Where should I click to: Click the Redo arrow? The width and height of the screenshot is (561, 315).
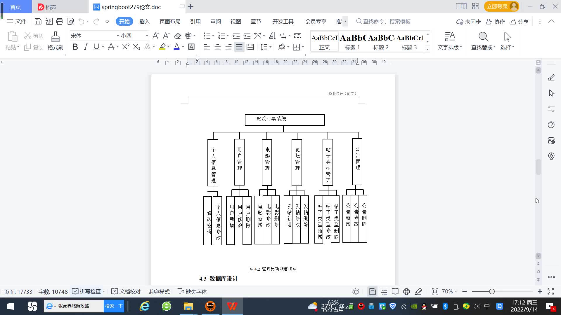96,21
